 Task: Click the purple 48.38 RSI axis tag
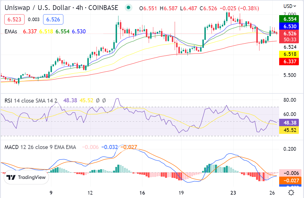[x=289, y=123]
